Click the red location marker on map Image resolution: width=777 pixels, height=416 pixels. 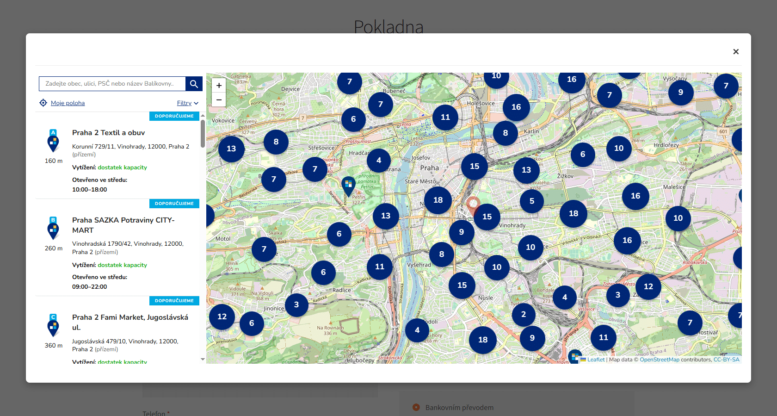(473, 205)
